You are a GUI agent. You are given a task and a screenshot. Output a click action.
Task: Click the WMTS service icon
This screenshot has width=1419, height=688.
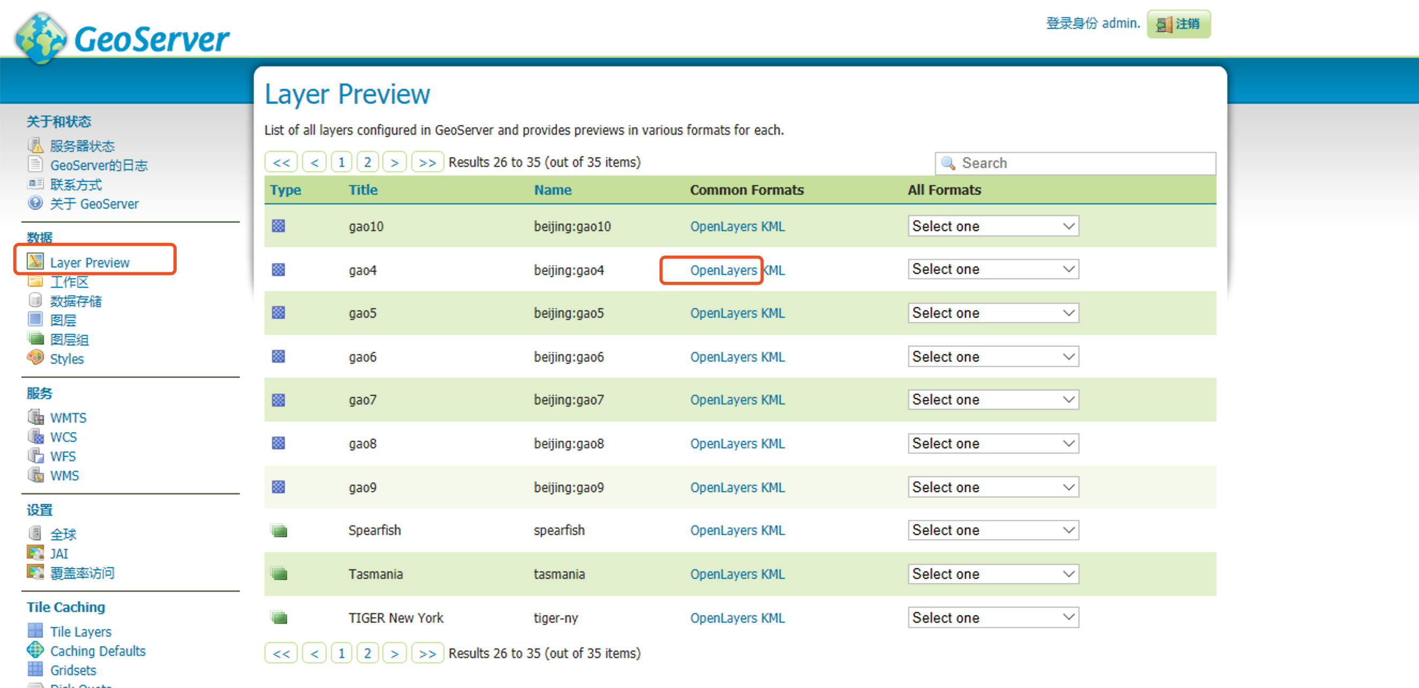(x=35, y=417)
